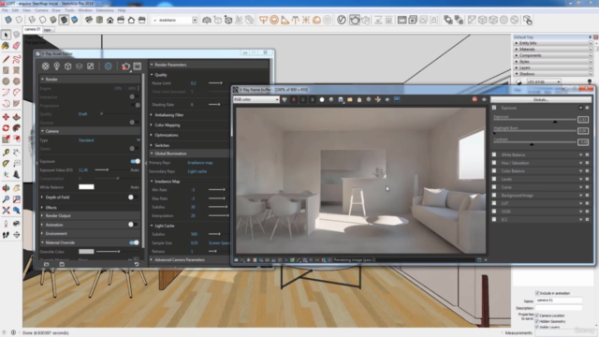Image resolution: width=599 pixels, height=337 pixels.
Task: Toggle the Progressive render switch
Action: 135,105
